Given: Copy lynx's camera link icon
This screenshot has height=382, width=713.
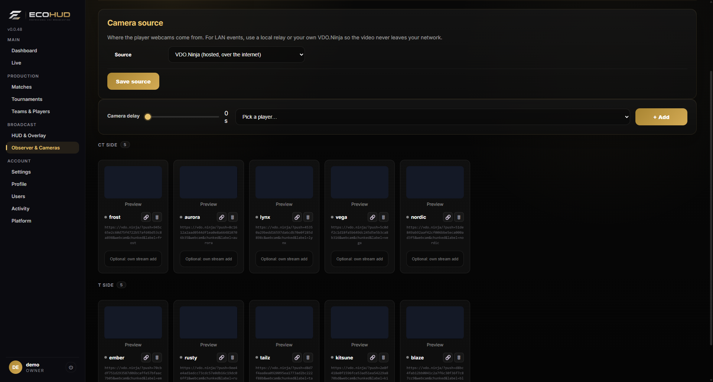Looking at the screenshot, I should coord(297,217).
